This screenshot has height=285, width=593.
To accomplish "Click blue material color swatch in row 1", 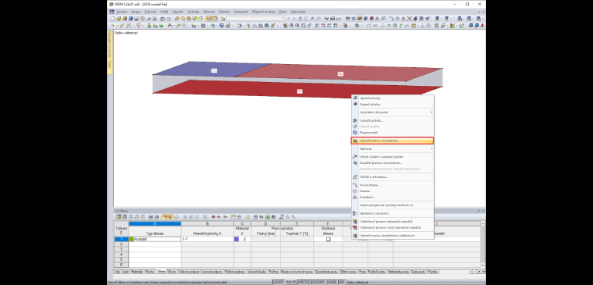I will point(236,239).
